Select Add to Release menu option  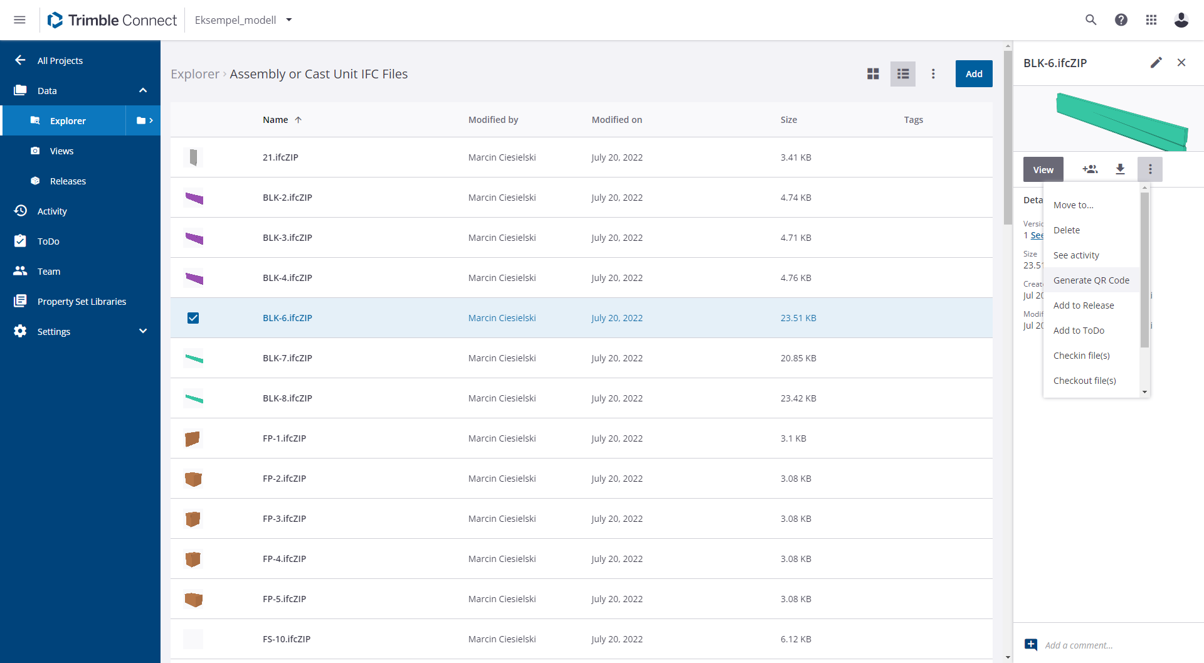pyautogui.click(x=1084, y=305)
